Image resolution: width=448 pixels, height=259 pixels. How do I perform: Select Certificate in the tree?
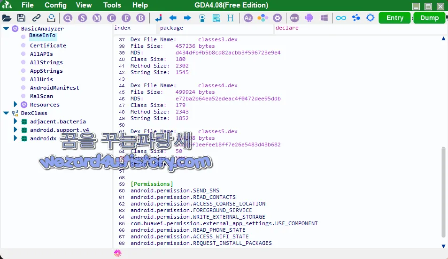[48, 46]
